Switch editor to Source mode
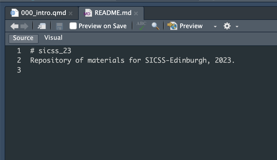This screenshot has height=160, width=277. 23,38
